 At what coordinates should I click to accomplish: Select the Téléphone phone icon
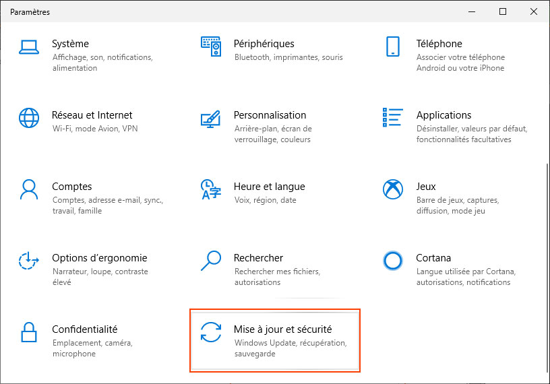click(x=393, y=47)
